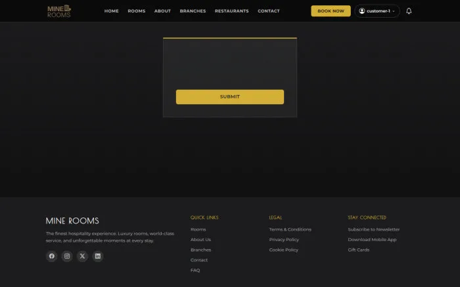Open the Rooms nav item
The image size is (460, 287).
137,11
